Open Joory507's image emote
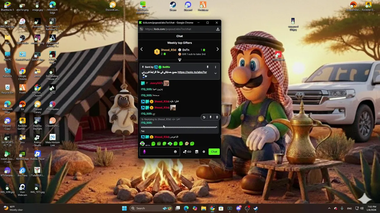The image size is (380, 213). pos(166,83)
